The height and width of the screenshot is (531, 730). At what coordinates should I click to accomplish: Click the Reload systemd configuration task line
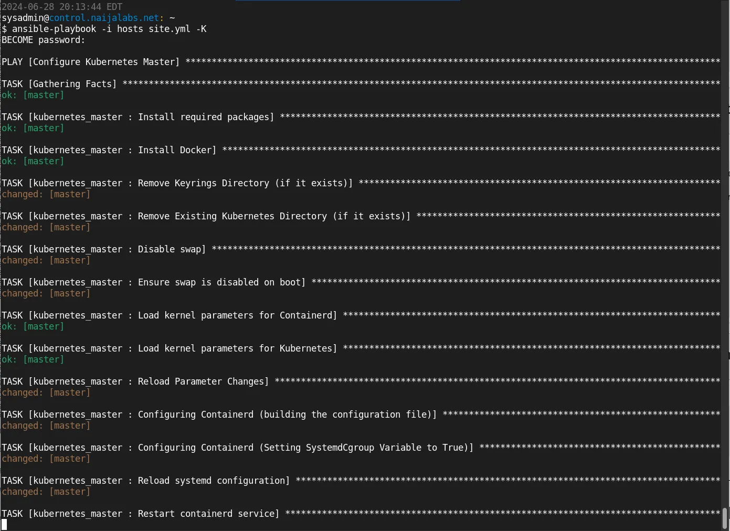(361, 481)
